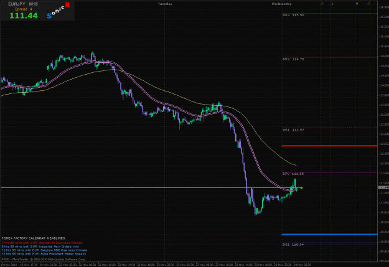
Task: Click the 22 Nov 14:00 time label
Action: [x=127, y=265]
